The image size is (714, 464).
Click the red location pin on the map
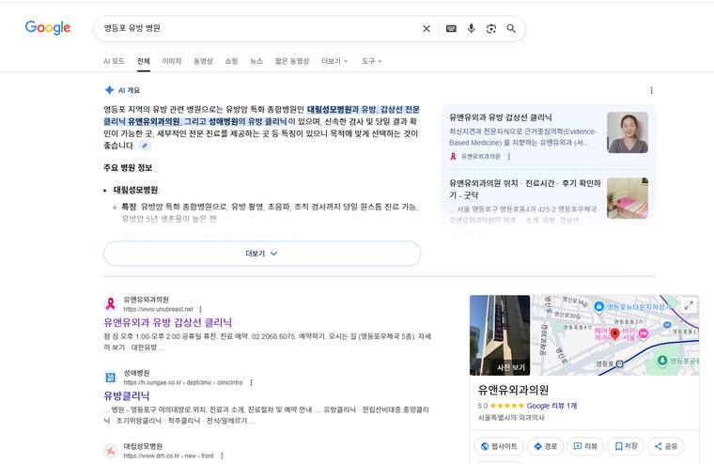coord(614,334)
